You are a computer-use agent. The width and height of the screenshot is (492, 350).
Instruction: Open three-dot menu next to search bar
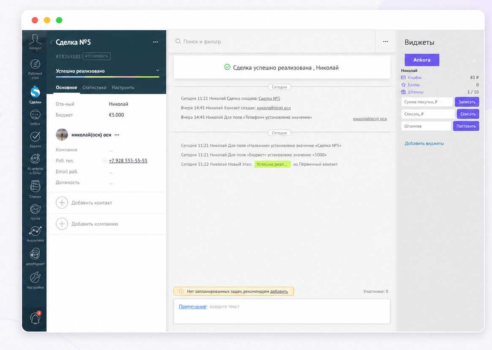tap(385, 41)
